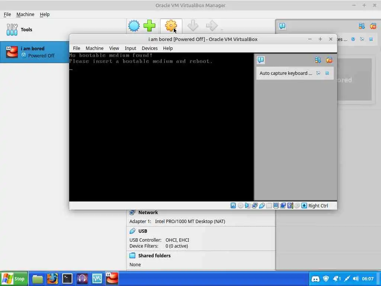This screenshot has width=381, height=286.
Task: Toggle the Manager window notification center icon
Action: pyautogui.click(x=282, y=26)
